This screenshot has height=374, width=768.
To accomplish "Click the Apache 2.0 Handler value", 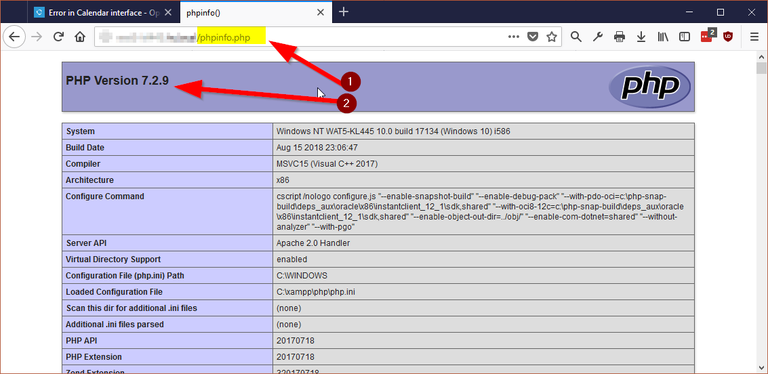I will click(313, 243).
